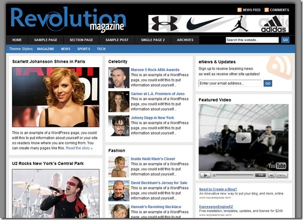303x220 pixels.
Task: Open the ARCHIVES menu item
Action: tap(185, 40)
